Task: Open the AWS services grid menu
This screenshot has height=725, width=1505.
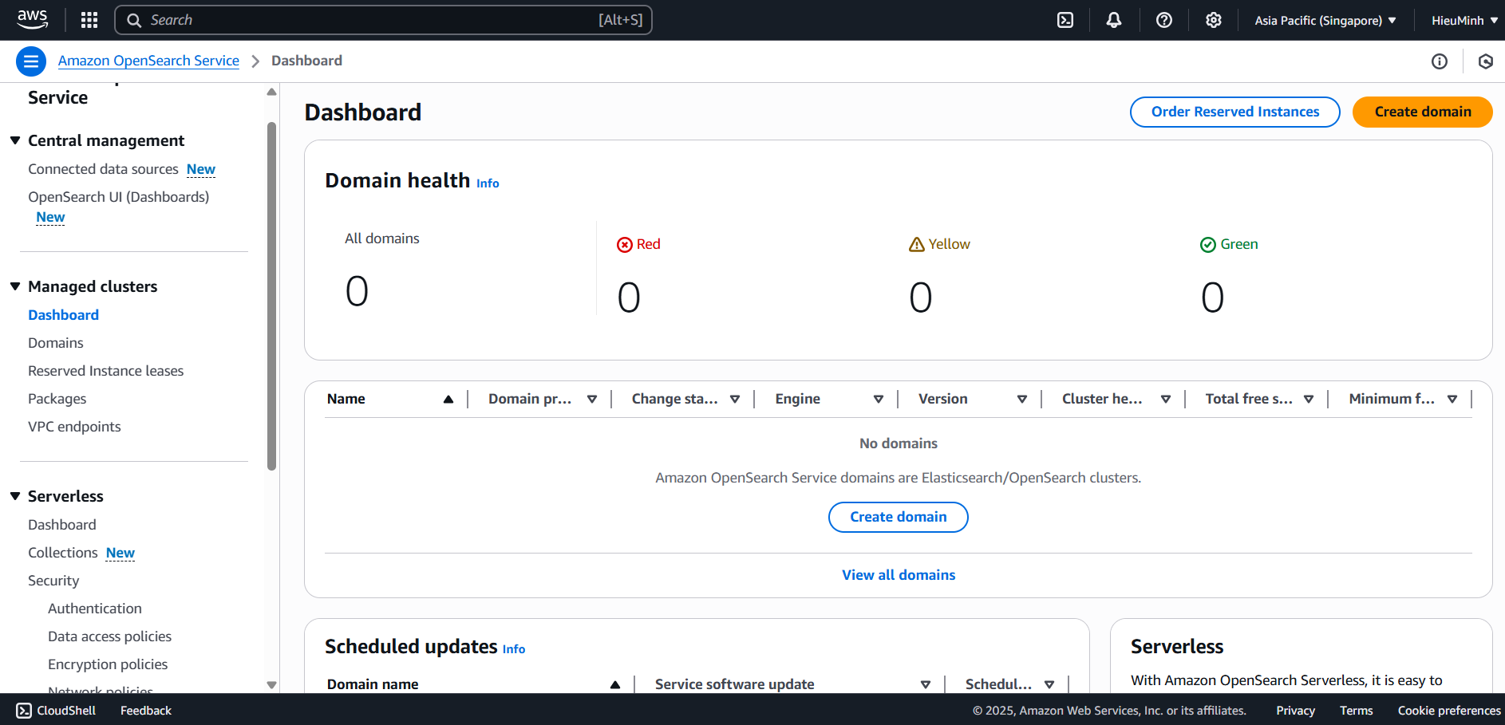Action: click(89, 20)
